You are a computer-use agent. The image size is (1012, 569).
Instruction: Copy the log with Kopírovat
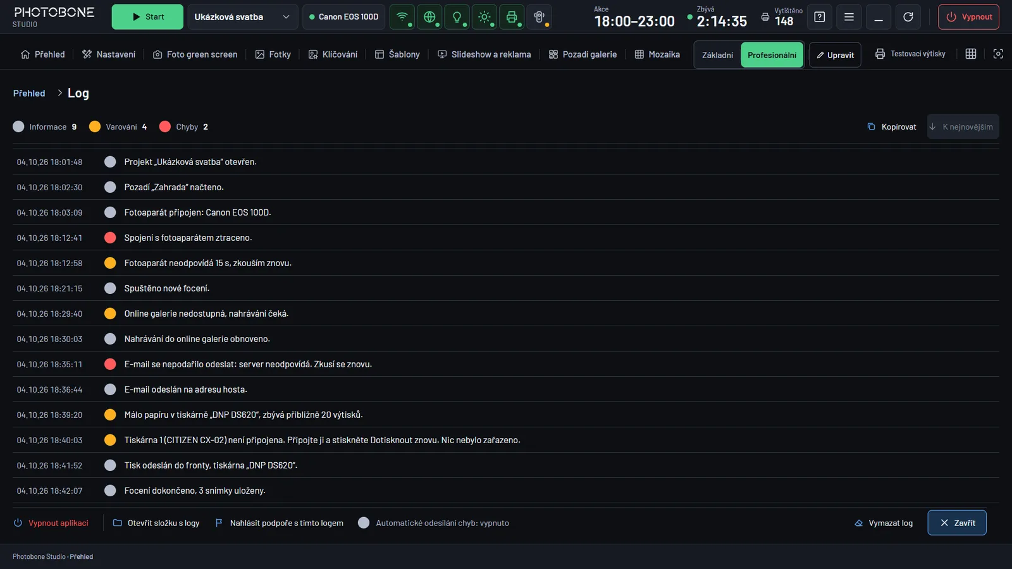pos(892,127)
